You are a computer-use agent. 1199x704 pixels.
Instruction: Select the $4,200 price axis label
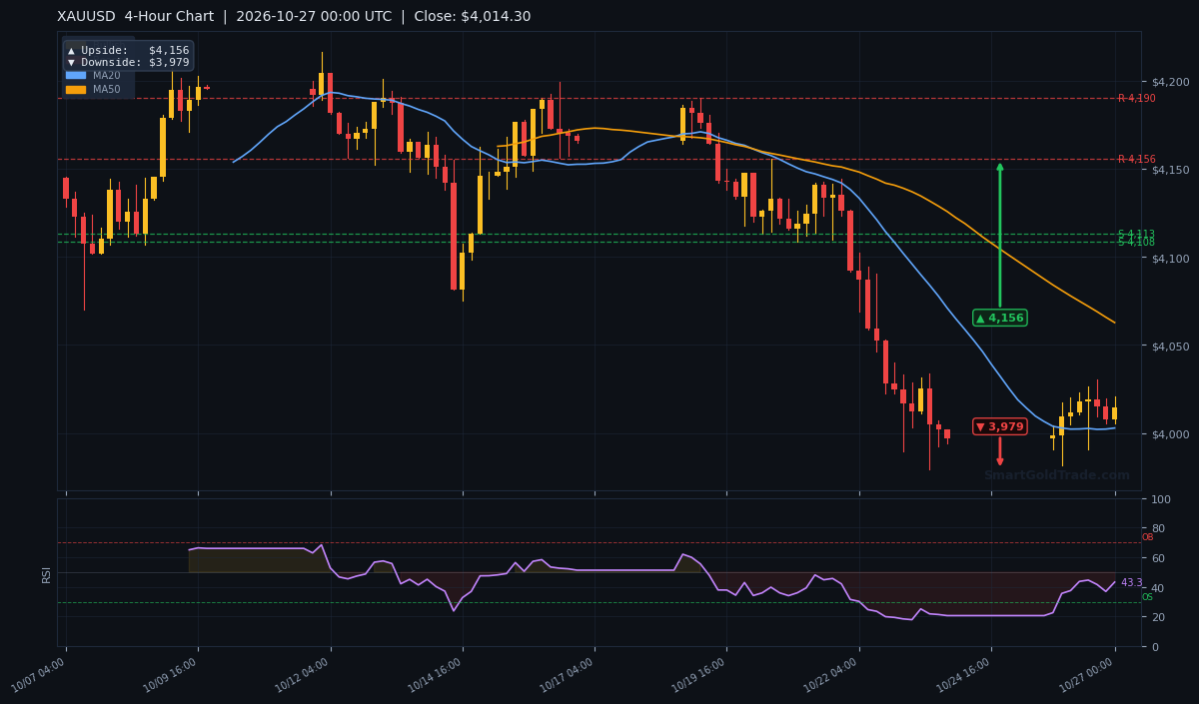(x=1170, y=82)
